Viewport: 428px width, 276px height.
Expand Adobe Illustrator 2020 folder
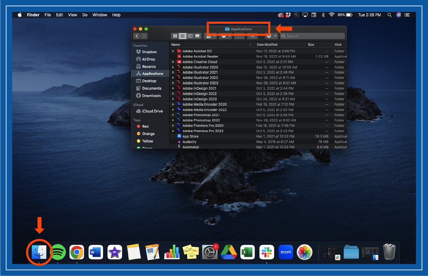click(173, 67)
